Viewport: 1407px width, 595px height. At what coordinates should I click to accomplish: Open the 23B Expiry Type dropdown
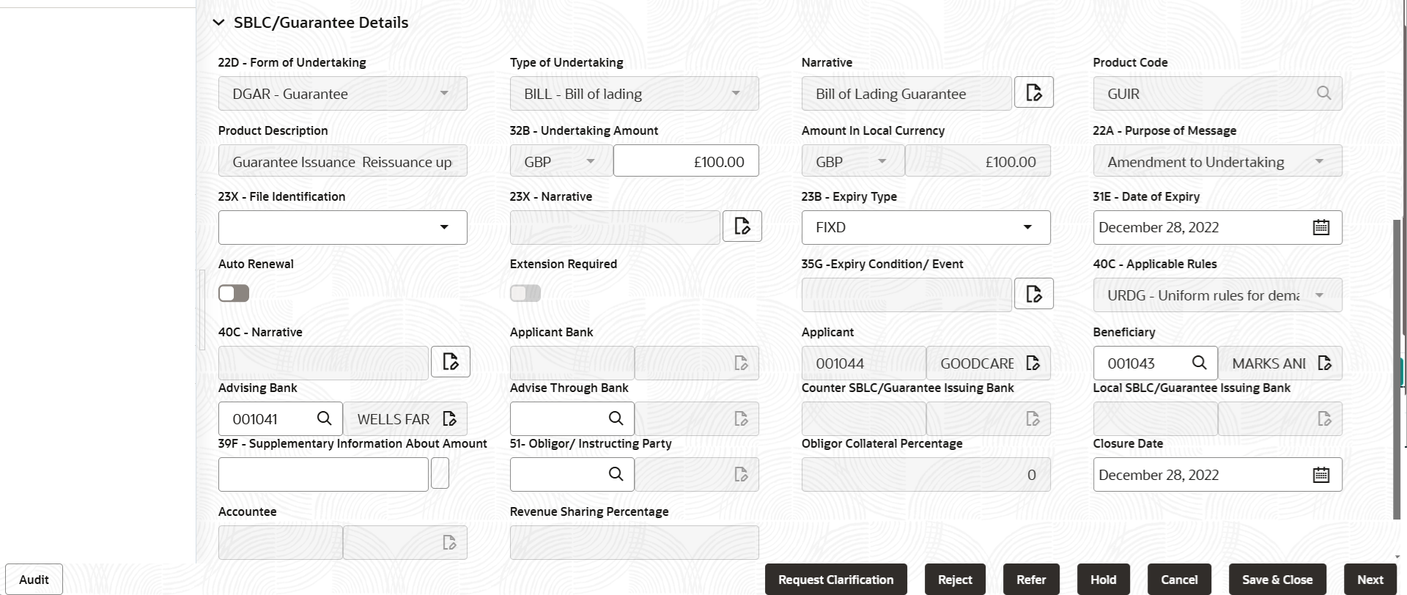[x=926, y=227]
